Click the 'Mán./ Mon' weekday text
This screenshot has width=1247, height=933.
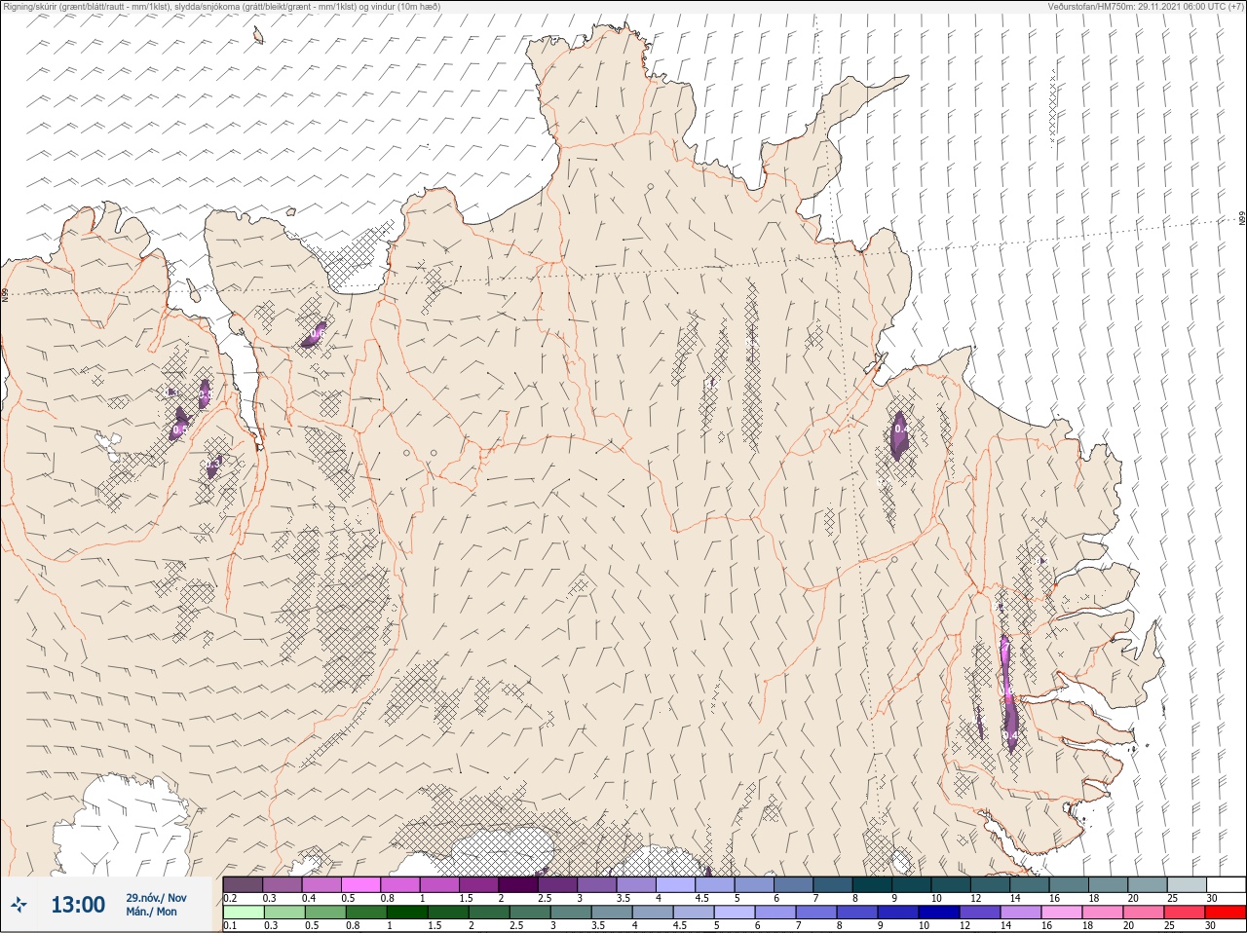[152, 912]
